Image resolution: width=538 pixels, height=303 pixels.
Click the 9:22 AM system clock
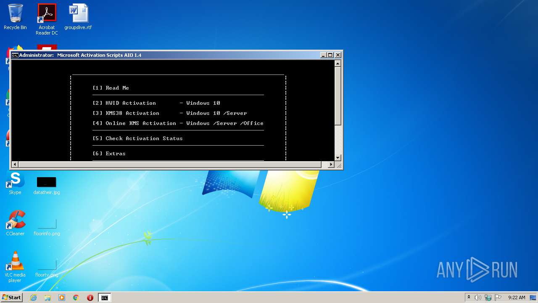[517, 298]
